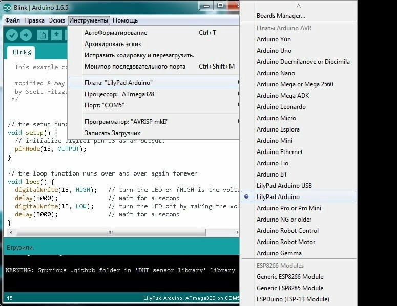Select Arduino Uno board
This screenshot has width=397, height=306.
[x=299, y=51]
